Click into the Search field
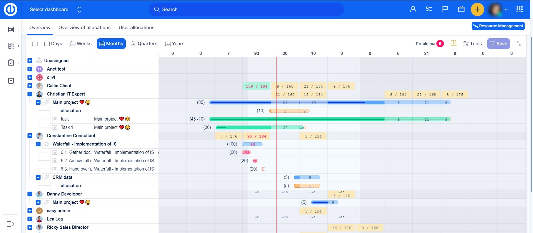This screenshot has width=533, height=233. click(x=246, y=9)
